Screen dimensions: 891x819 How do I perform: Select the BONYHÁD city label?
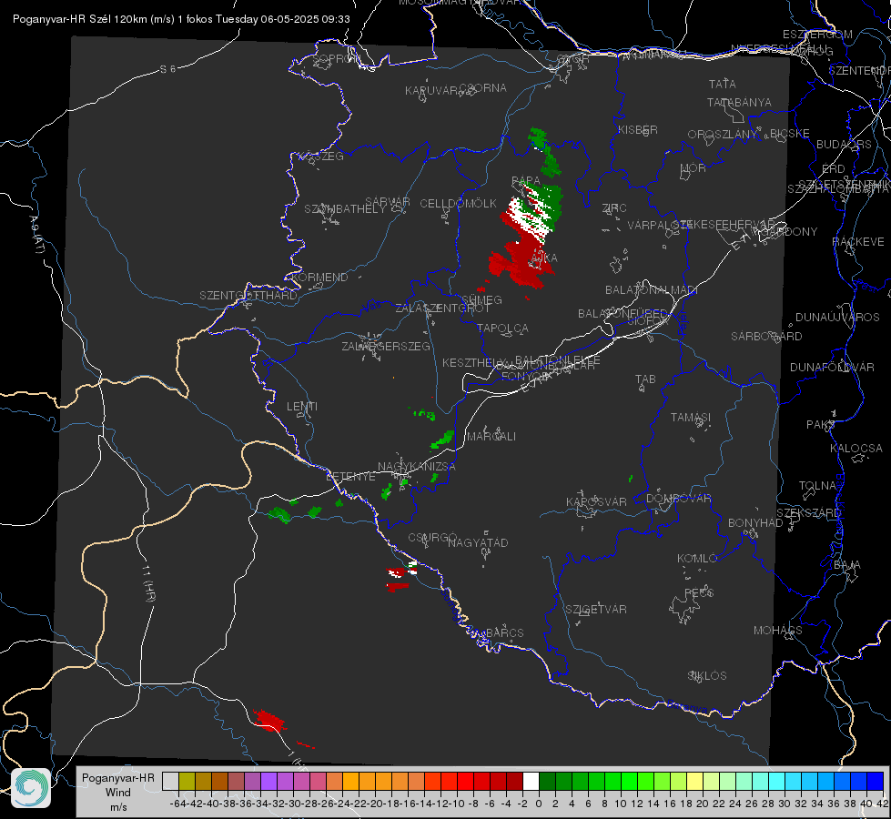click(755, 523)
